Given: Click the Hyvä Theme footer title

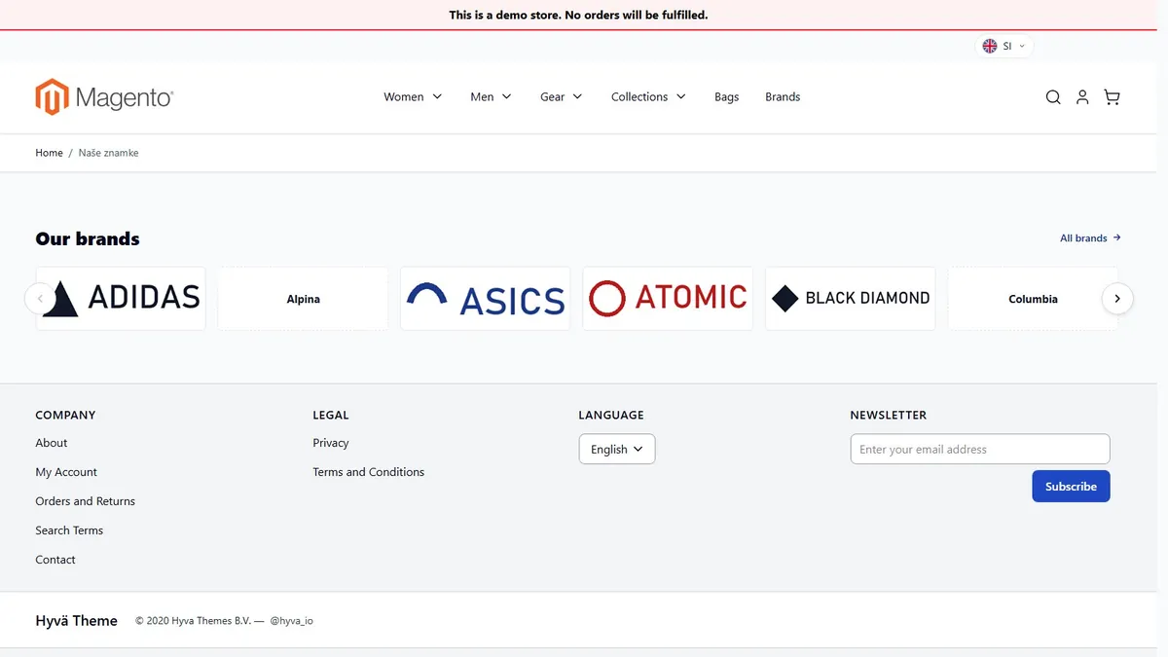Looking at the screenshot, I should point(76,621).
